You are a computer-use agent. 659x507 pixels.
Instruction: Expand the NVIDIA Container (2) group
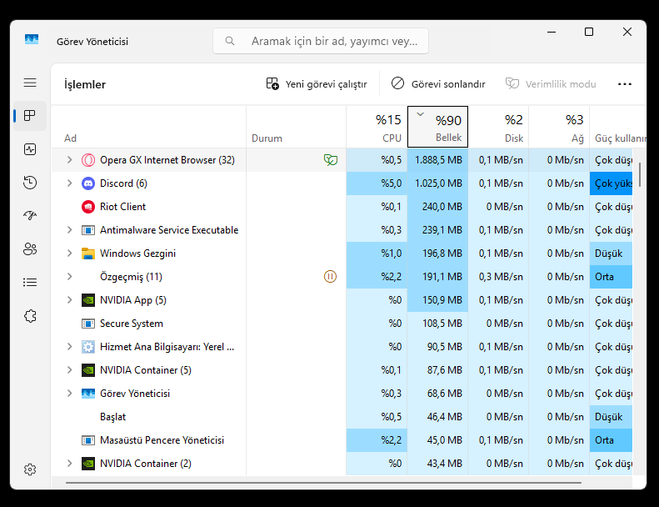click(70, 464)
